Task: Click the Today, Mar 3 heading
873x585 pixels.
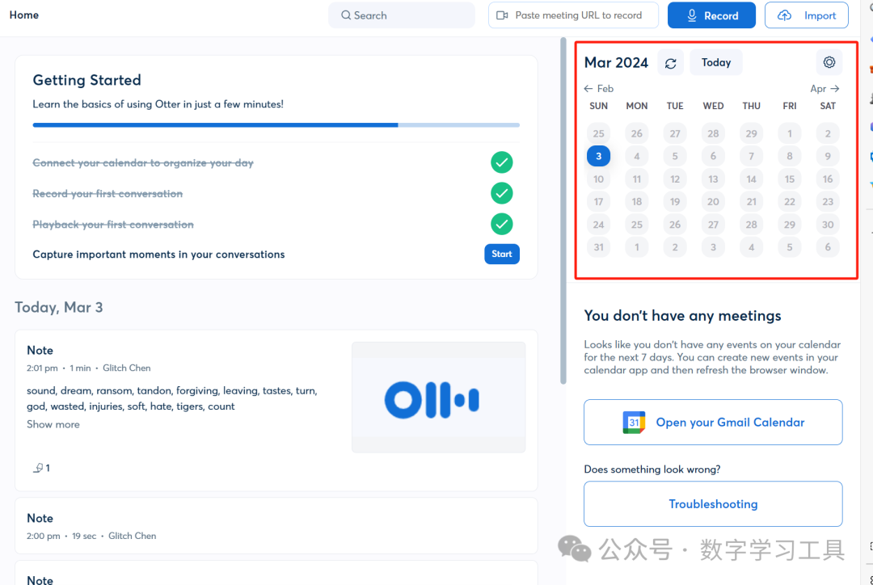Action: (58, 307)
